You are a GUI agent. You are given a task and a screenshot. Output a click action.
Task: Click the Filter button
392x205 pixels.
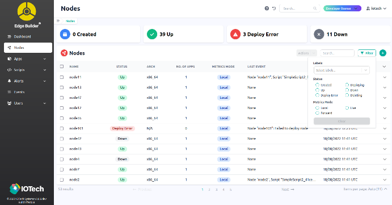(x=366, y=53)
